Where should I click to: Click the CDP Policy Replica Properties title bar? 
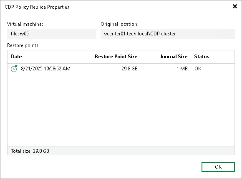117,7
